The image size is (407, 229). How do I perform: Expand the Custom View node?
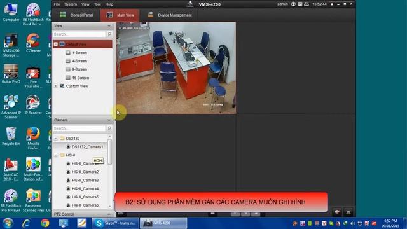click(x=56, y=86)
